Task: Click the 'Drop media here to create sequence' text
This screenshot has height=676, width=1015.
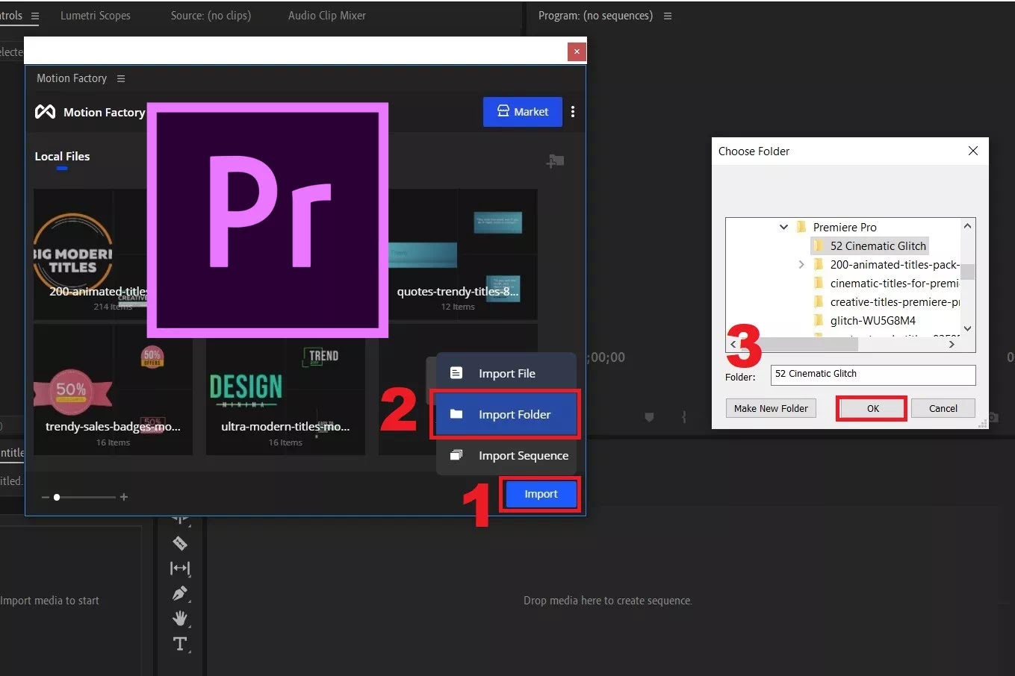Action: (x=607, y=601)
